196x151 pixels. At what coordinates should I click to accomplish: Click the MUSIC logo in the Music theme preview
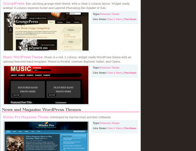(x=21, y=69)
